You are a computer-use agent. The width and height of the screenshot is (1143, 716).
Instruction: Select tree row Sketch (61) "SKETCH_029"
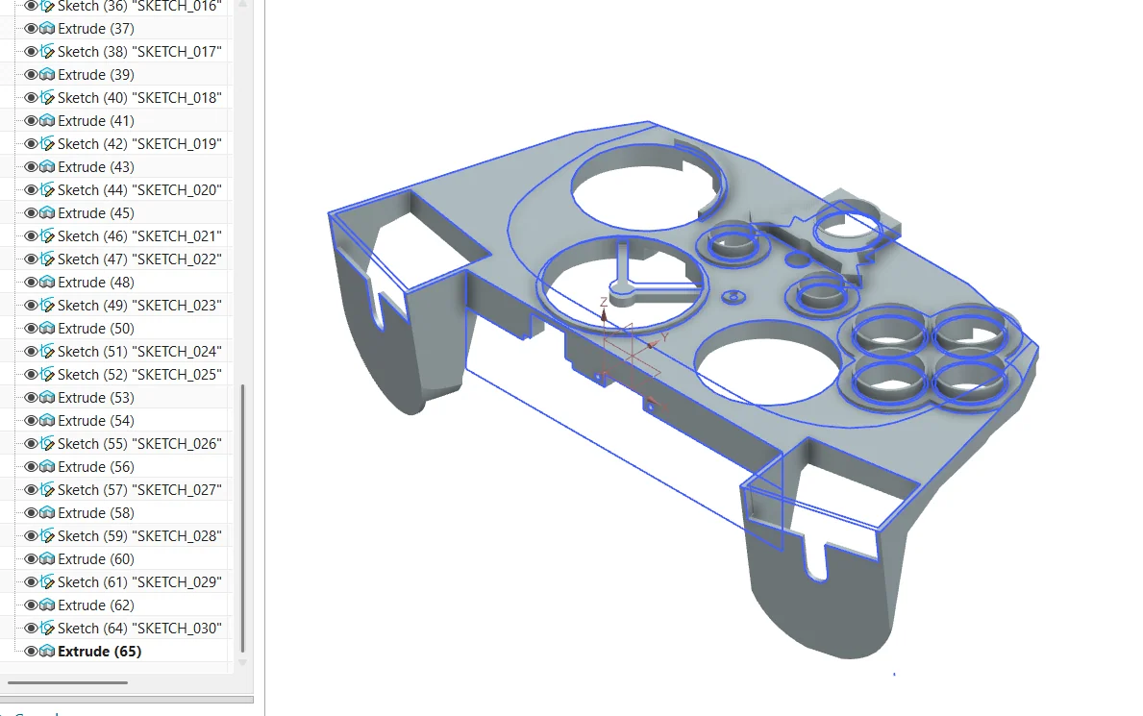pyautogui.click(x=140, y=581)
